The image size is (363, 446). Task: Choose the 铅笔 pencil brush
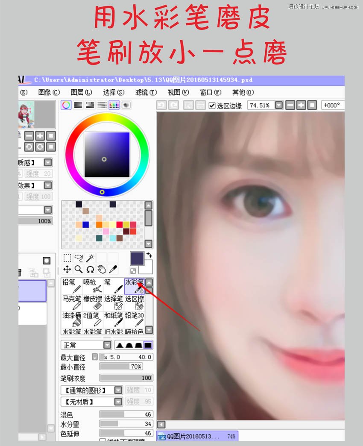click(72, 286)
